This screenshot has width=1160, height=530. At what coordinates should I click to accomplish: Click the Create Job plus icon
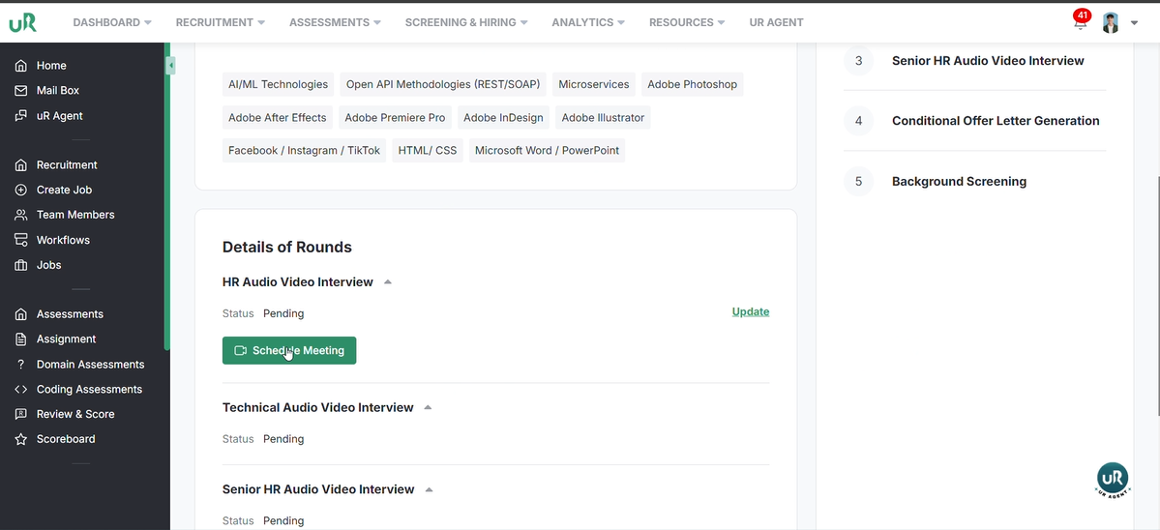(x=21, y=191)
